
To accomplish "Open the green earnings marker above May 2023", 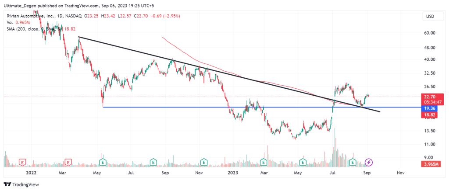I will [x=303, y=163].
